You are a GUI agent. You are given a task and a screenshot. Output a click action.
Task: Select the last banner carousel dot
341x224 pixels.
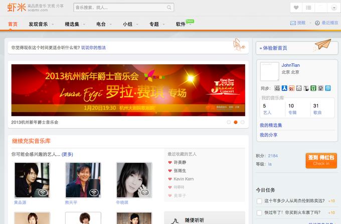click(x=243, y=122)
